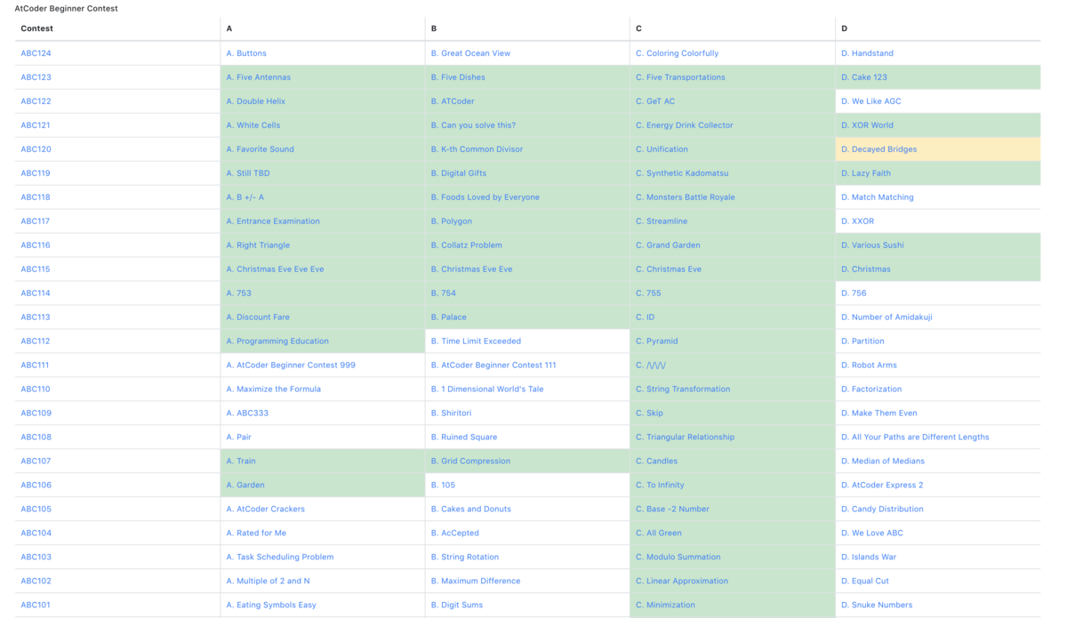Open problem A. B +/- A
Image resolution: width=1067 pixels, height=618 pixels.
click(x=245, y=197)
